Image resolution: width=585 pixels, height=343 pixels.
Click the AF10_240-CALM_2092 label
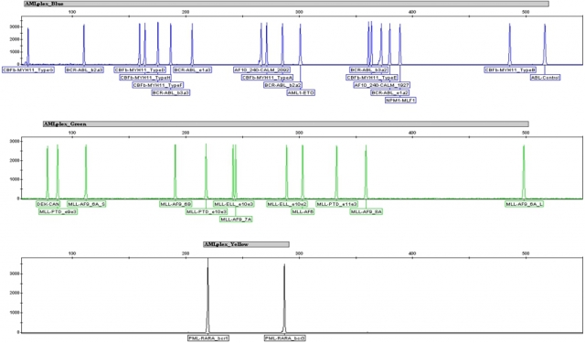pos(262,70)
